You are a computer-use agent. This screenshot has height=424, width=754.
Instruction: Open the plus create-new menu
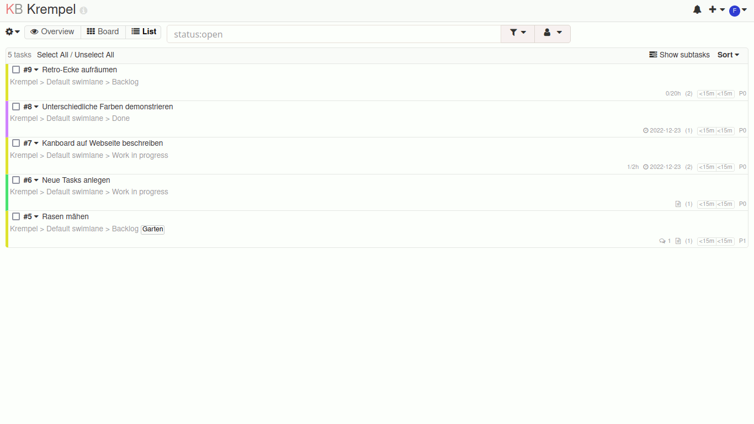point(716,10)
